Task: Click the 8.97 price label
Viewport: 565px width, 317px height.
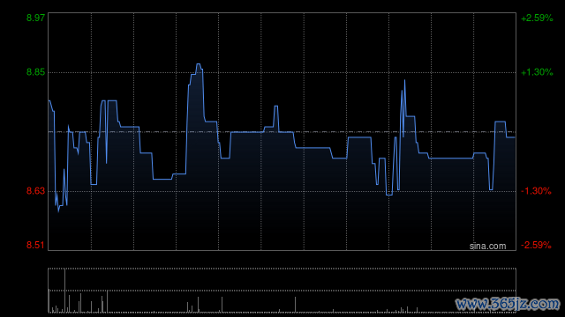Action: [x=35, y=18]
